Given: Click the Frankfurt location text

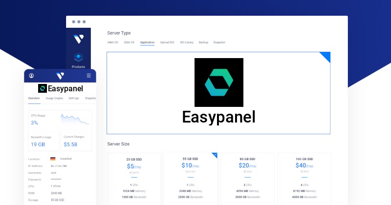Looking at the screenshot, I should [x=66, y=159].
